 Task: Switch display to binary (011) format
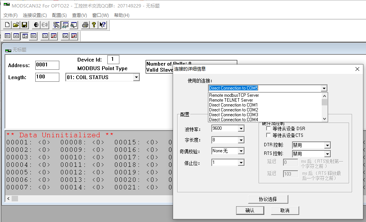coord(8,36)
